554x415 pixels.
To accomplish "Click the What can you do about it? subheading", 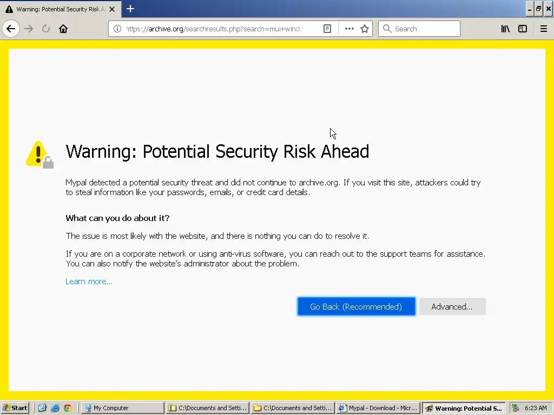I will (117, 218).
